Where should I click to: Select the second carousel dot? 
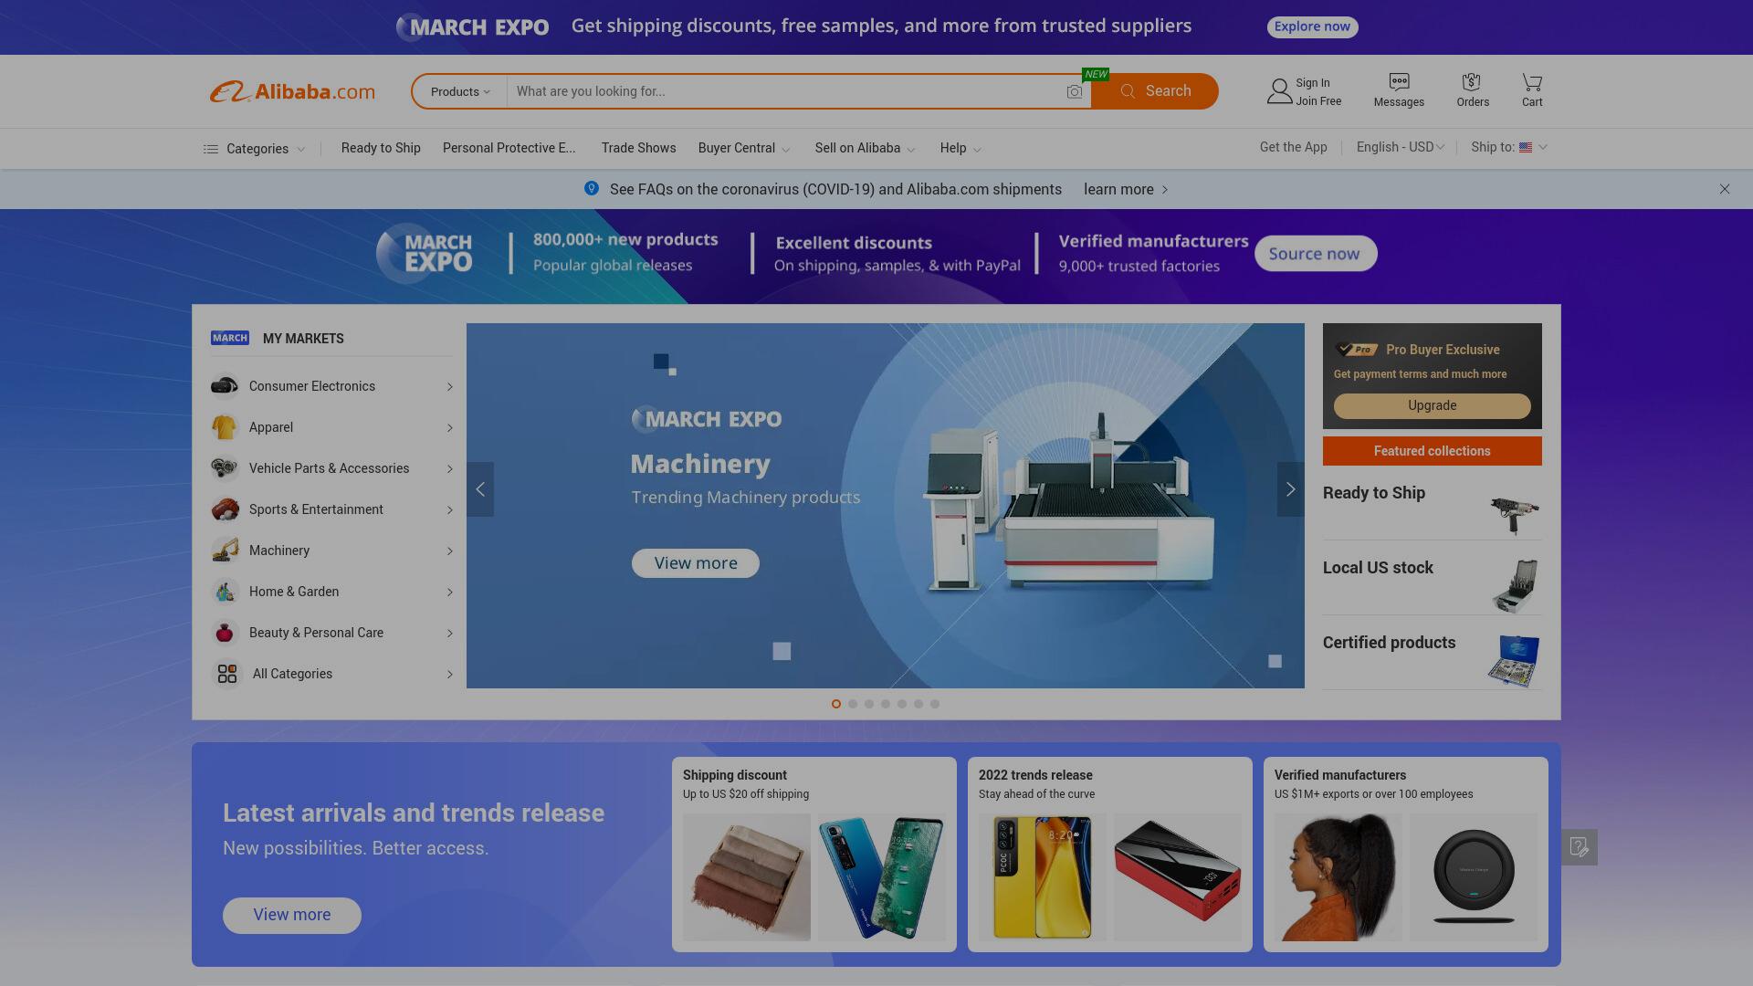(853, 704)
